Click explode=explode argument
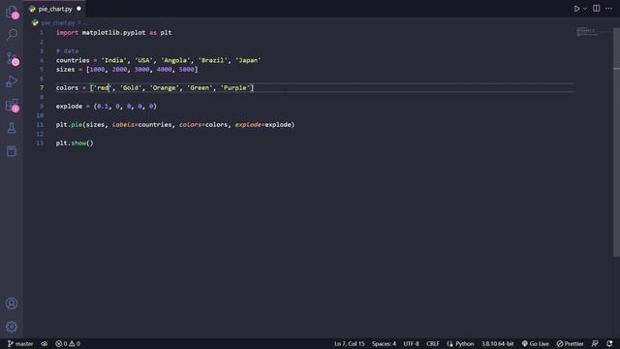This screenshot has width=620, height=349. point(263,125)
